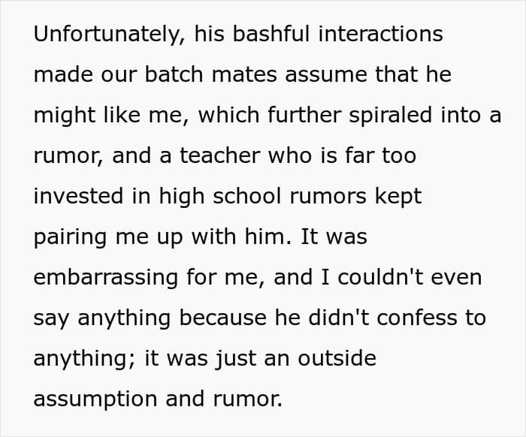
Task: Click the phrase 'say anything because'
Action: [150, 318]
